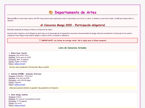145x108 pixels.
Task: Click the extension 'Libre (25-45 págs.)'
Action: tap(24, 81)
